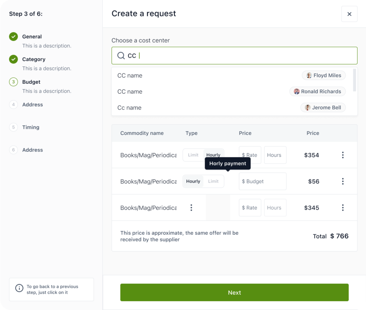Click the search magnifier icon in cost center field
Viewport: 366px width, 310px height.
121,56
